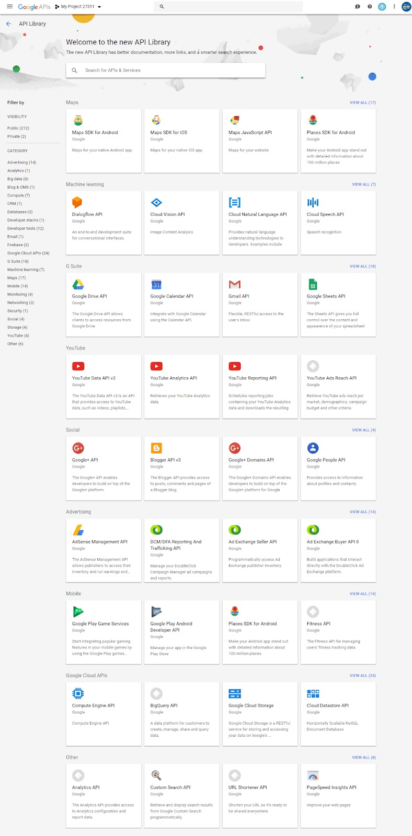Click the Google Cloud Storage icon

235,693
